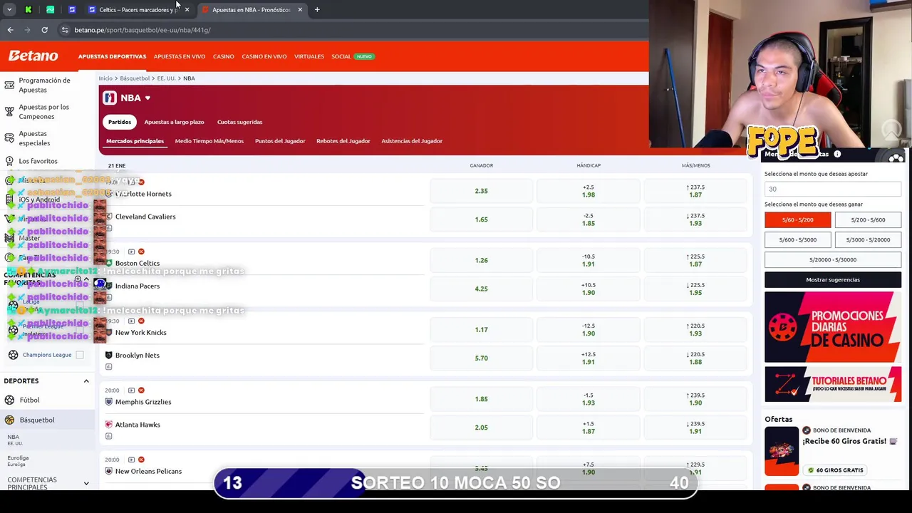Open Casino en Vivo section
Image resolution: width=912 pixels, height=513 pixels.
pos(264,56)
